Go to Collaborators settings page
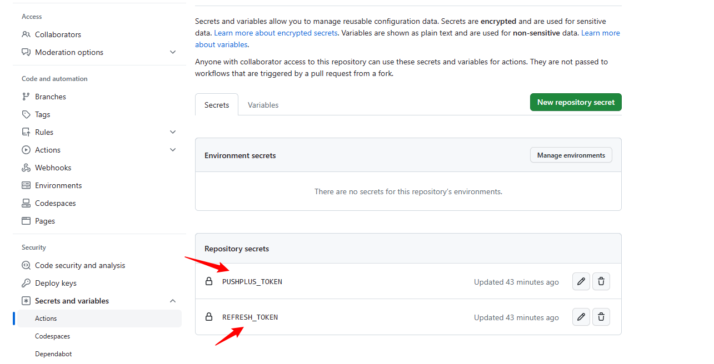 (58, 34)
